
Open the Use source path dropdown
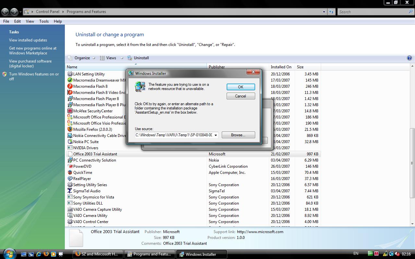pyautogui.click(x=216, y=135)
